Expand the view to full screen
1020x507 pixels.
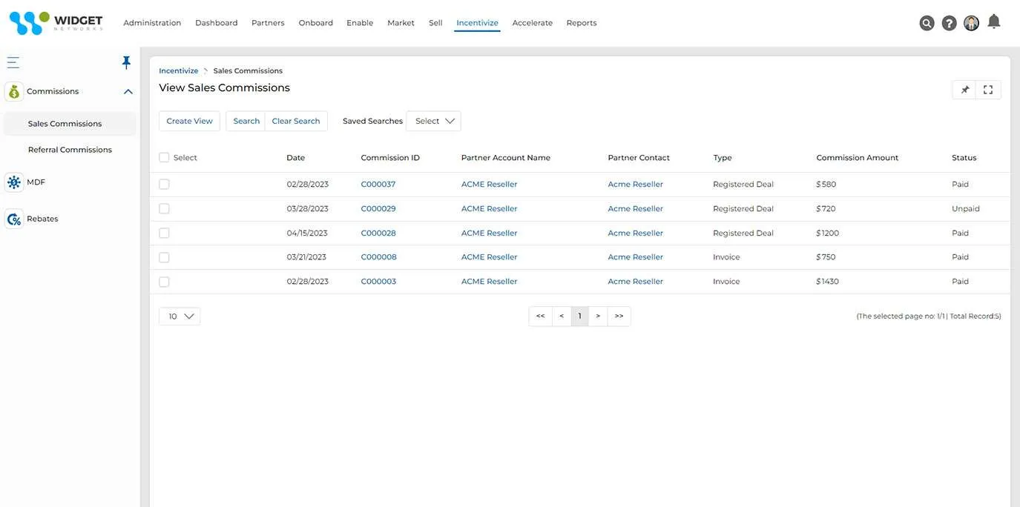click(x=988, y=90)
